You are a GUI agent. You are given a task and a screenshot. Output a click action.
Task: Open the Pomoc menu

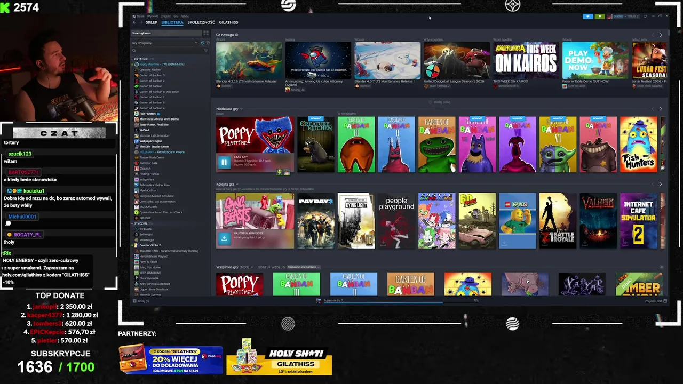pyautogui.click(x=185, y=17)
